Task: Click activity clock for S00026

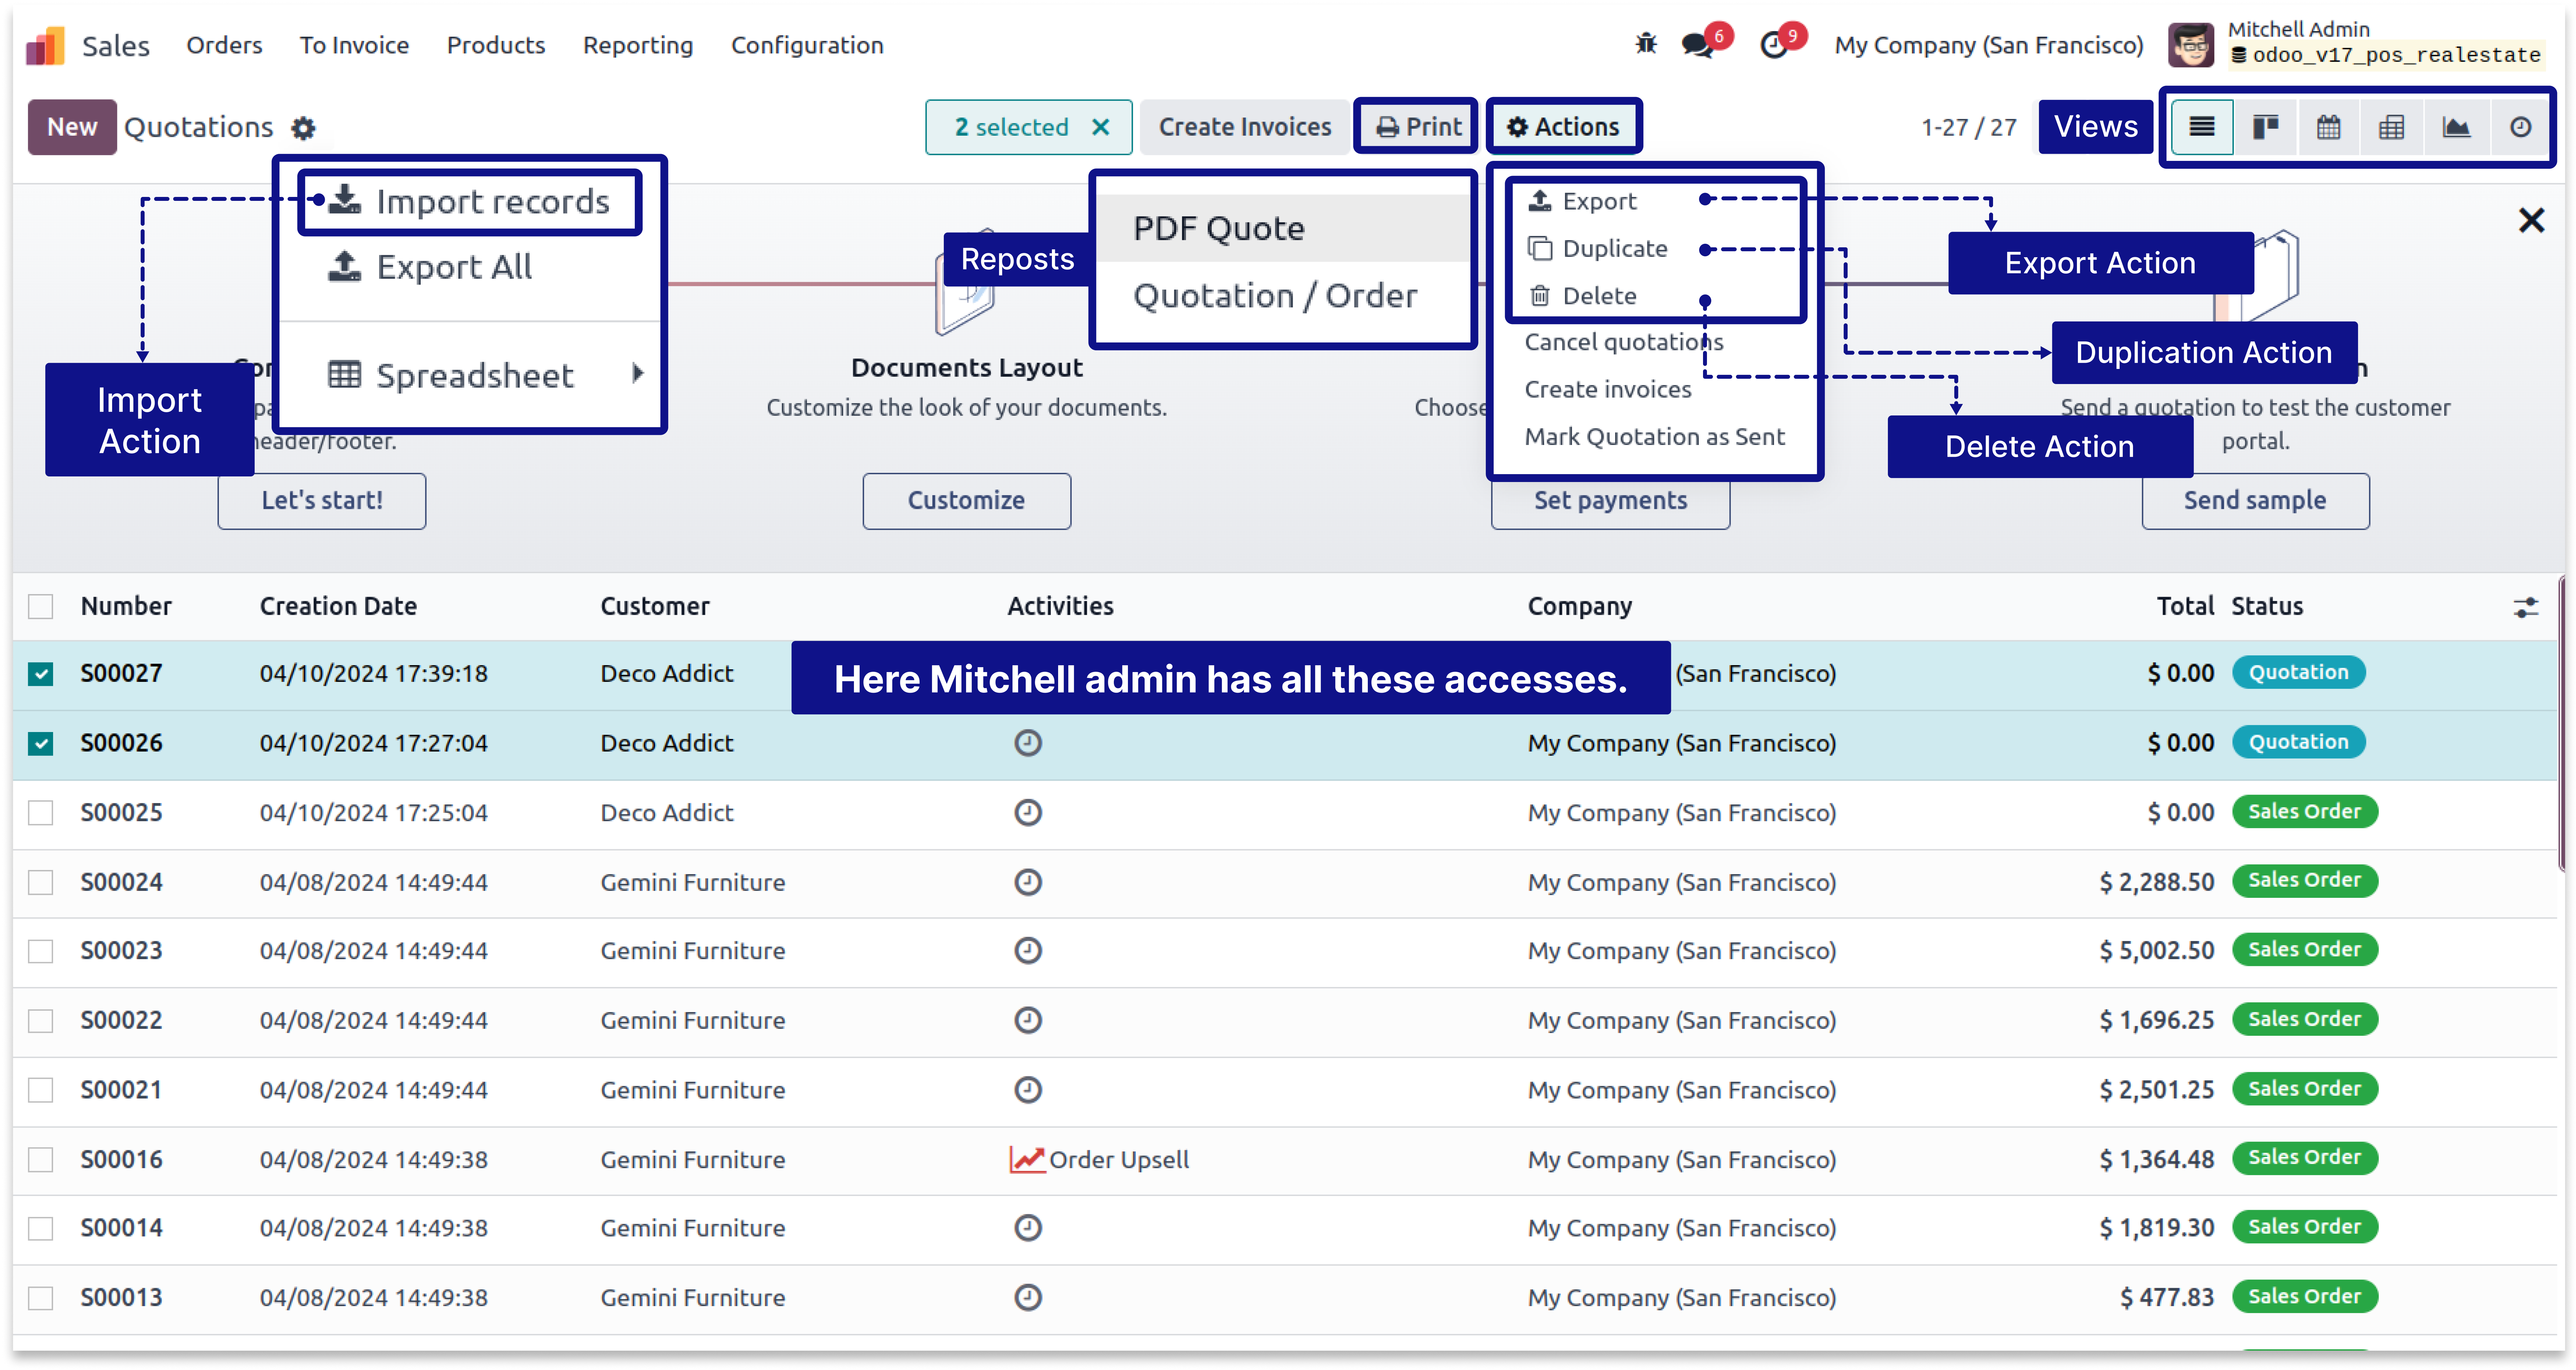Action: 1028,743
